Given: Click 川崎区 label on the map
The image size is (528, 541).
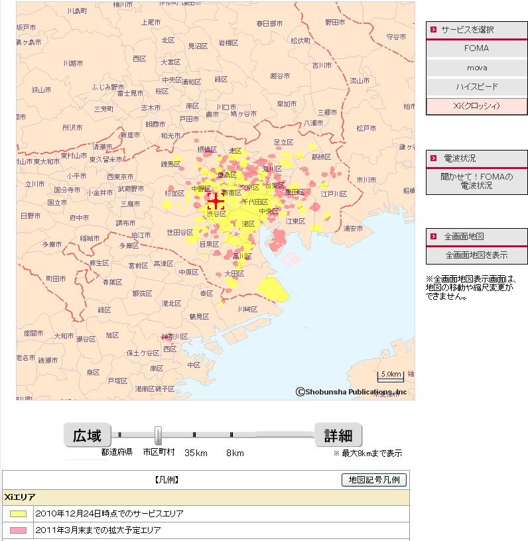Looking at the screenshot, I should (x=247, y=310).
